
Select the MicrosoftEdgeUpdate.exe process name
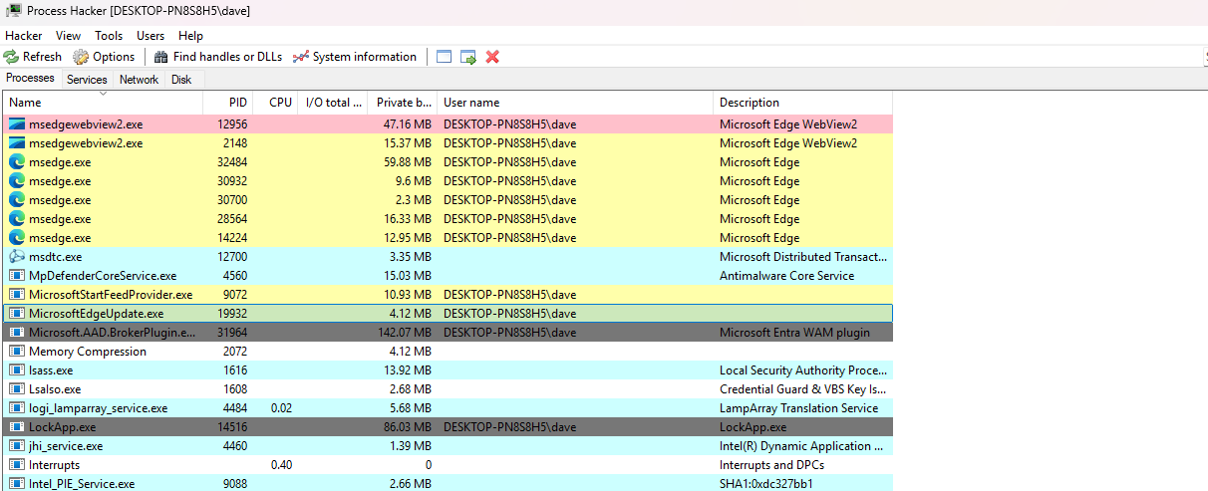[x=96, y=314]
